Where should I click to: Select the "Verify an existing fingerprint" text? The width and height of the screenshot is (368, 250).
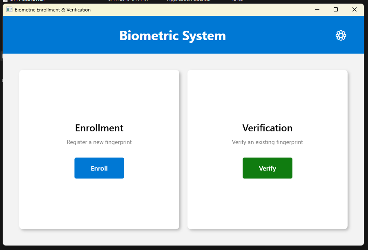pyautogui.click(x=268, y=142)
